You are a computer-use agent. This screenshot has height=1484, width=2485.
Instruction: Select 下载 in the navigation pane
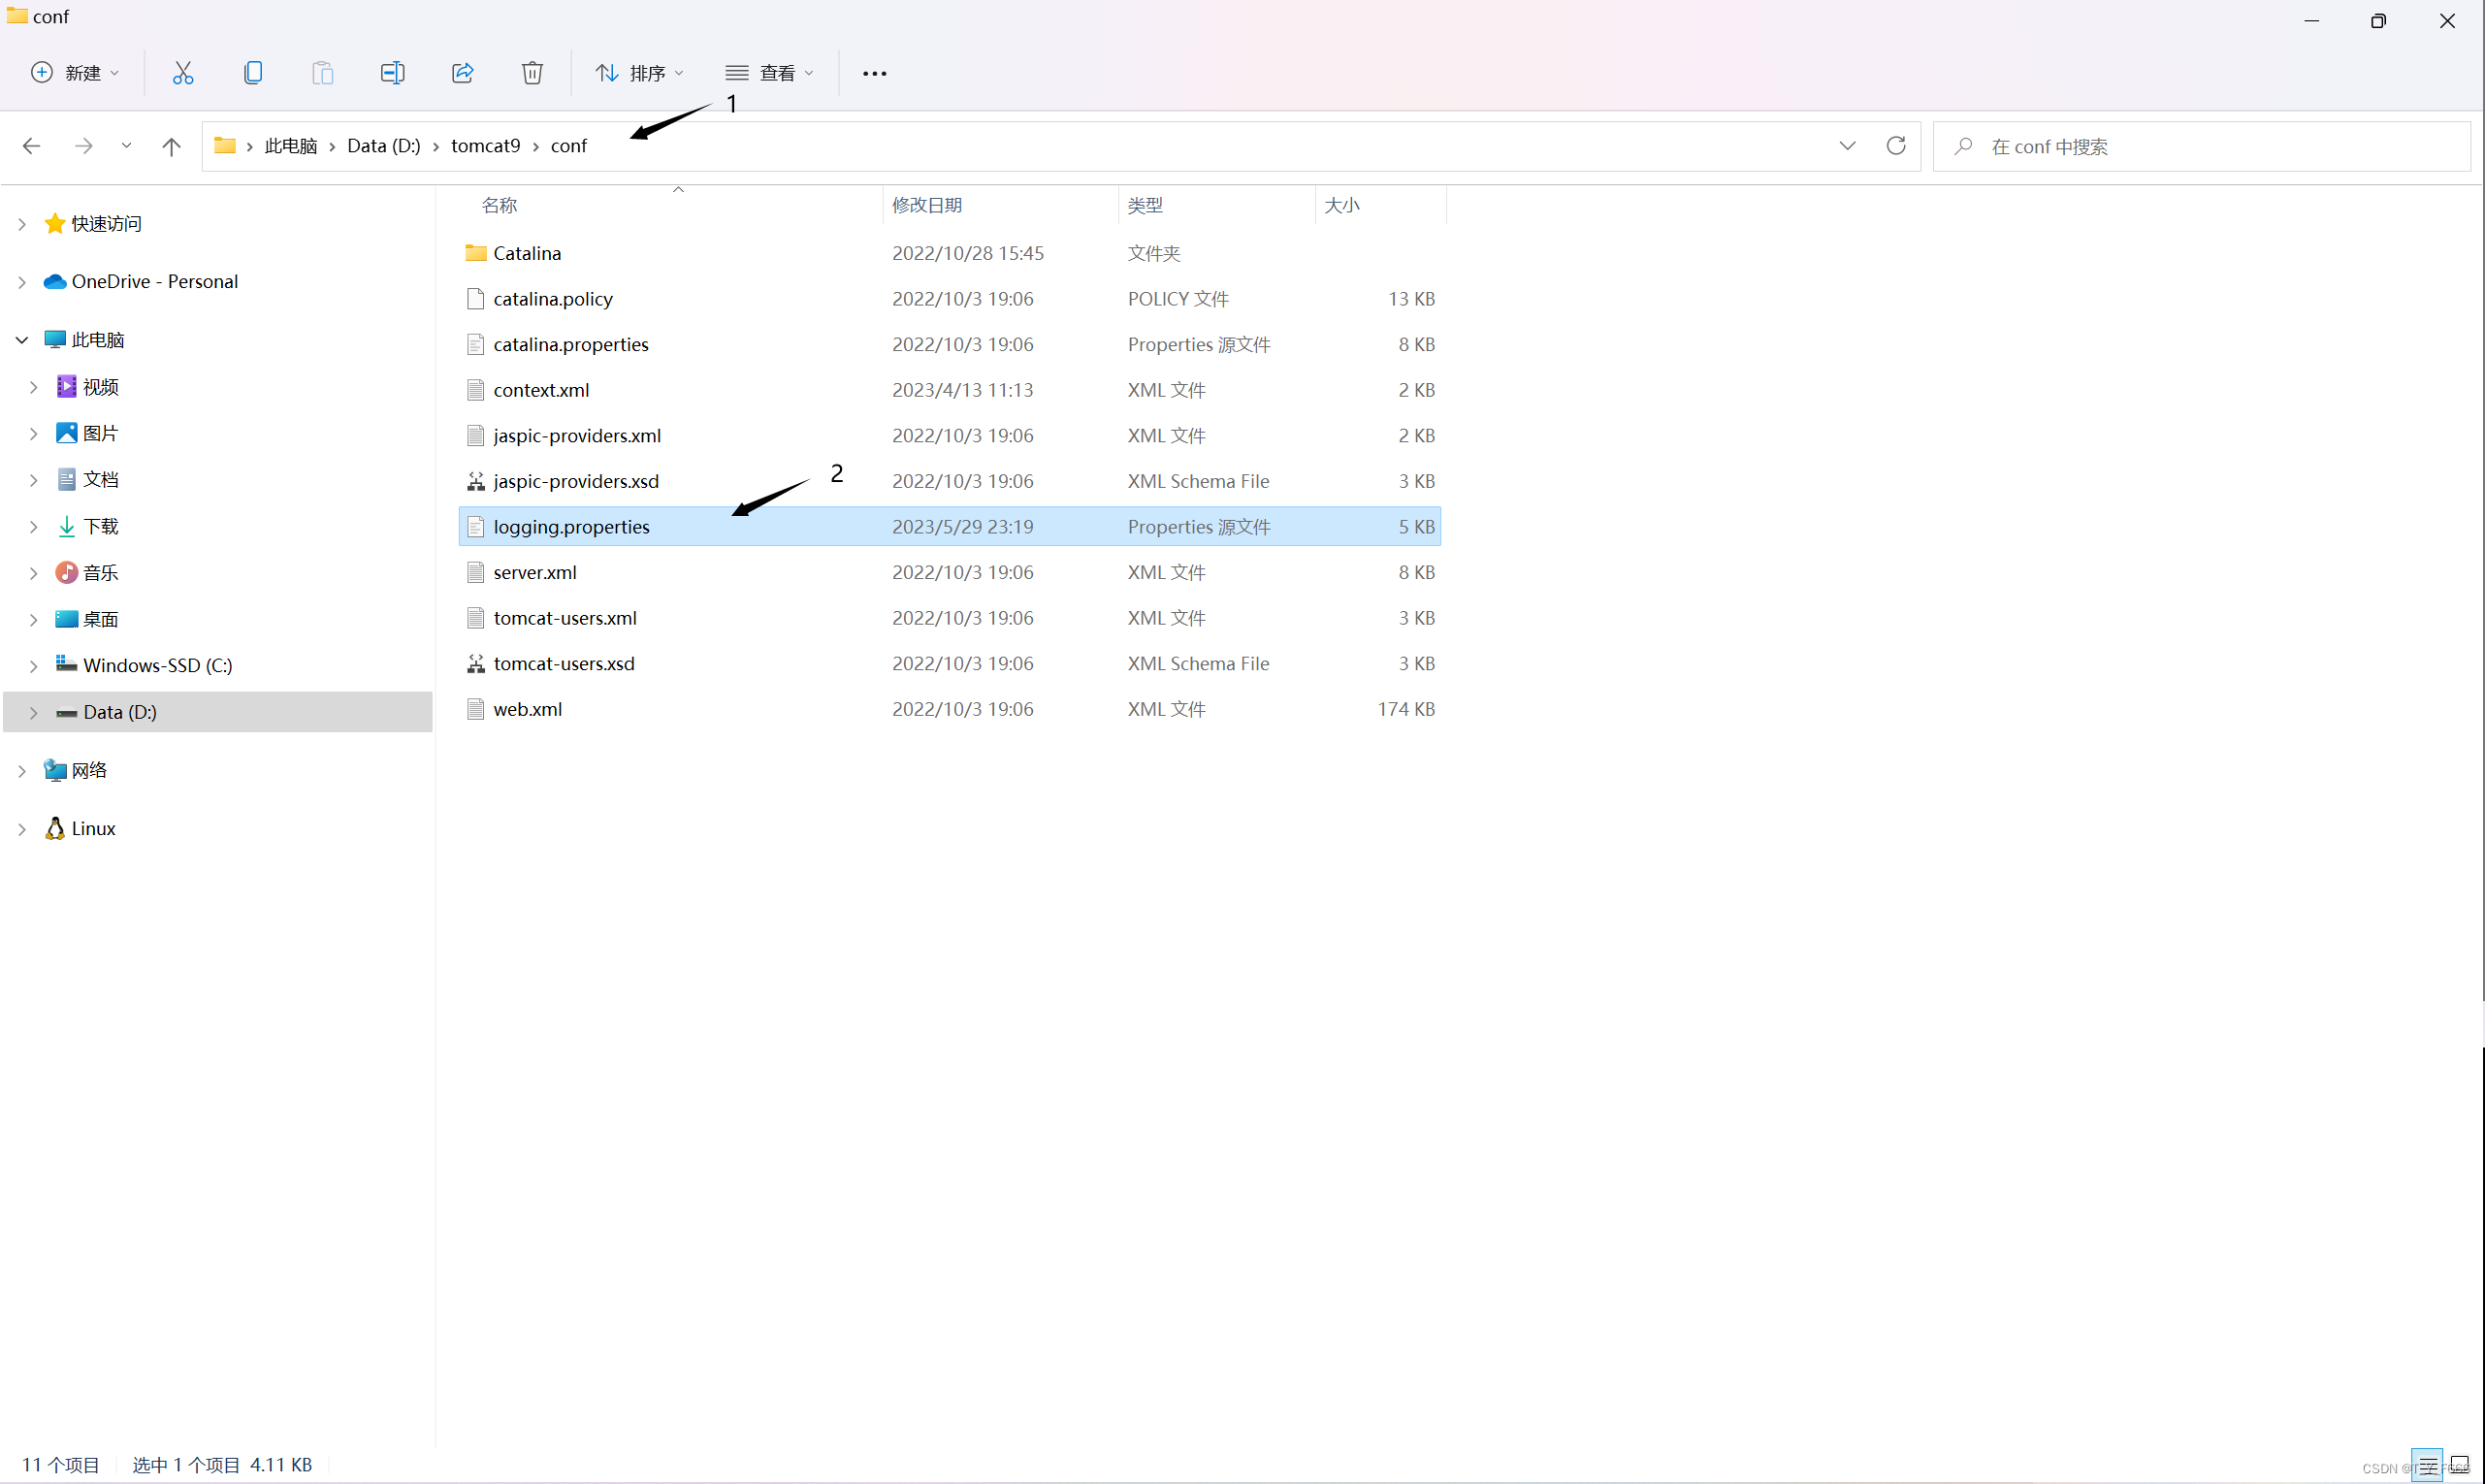[x=100, y=526]
